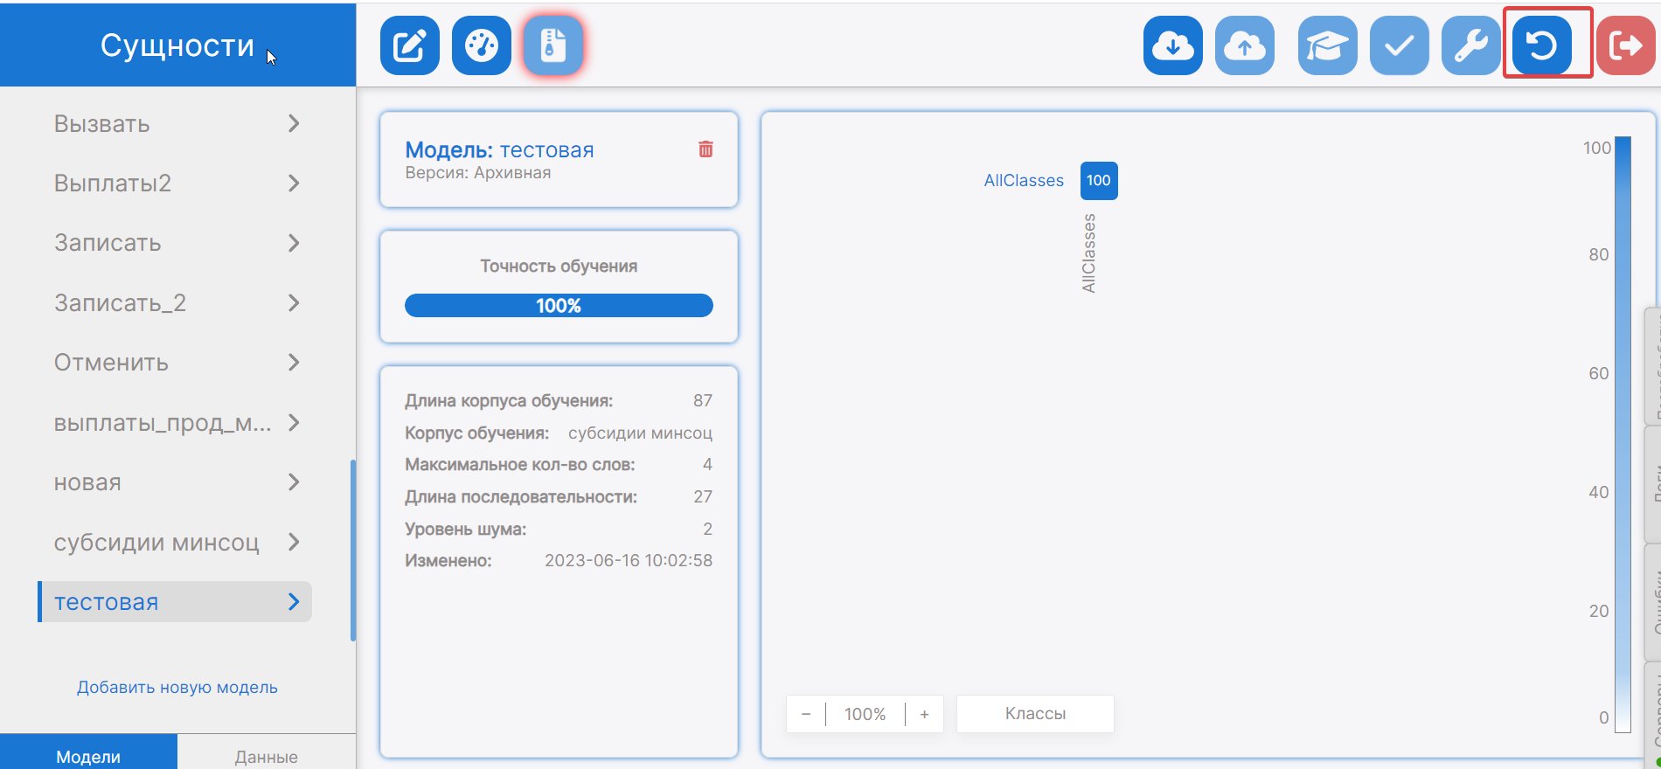Expand the Выплаты2 model chevron
The image size is (1661, 769).
(294, 184)
